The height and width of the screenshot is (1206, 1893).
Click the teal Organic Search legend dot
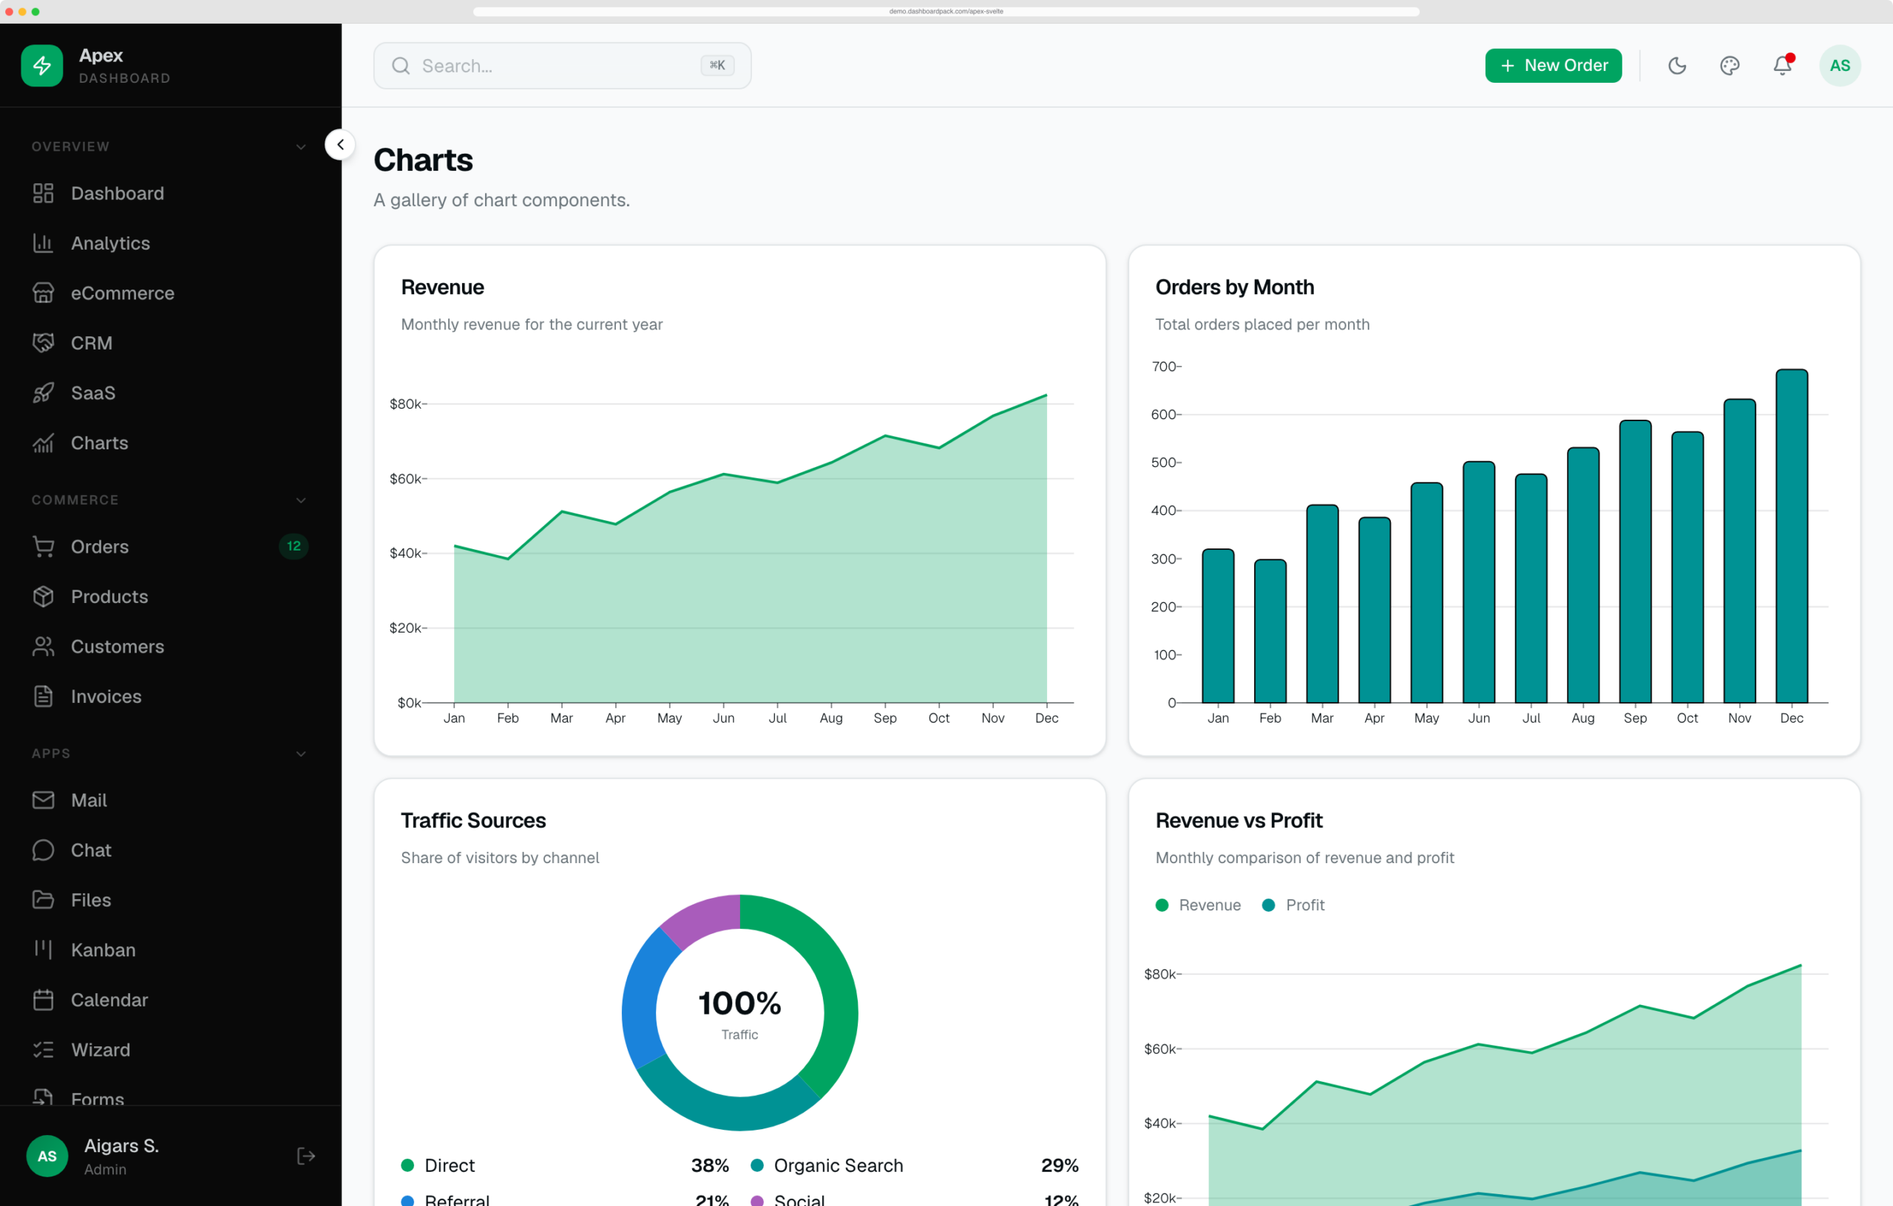coord(757,1165)
